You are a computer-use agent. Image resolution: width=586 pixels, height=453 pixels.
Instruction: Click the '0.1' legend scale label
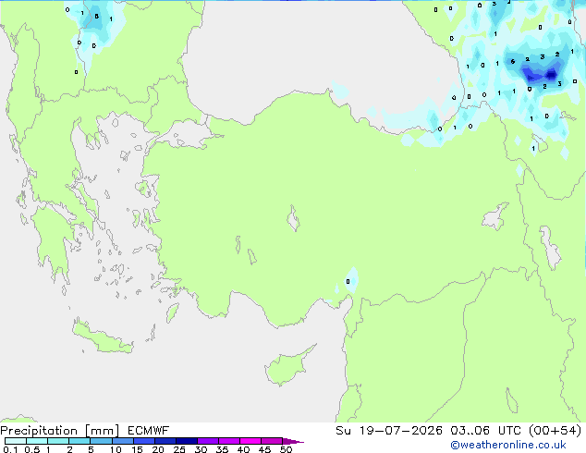pos(10,449)
